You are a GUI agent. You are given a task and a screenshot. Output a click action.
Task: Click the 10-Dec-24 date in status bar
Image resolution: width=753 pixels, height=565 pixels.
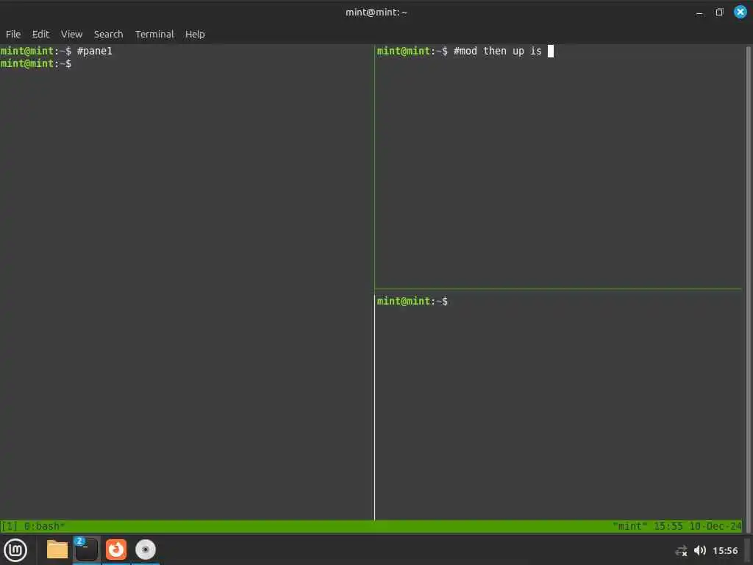[x=715, y=526]
